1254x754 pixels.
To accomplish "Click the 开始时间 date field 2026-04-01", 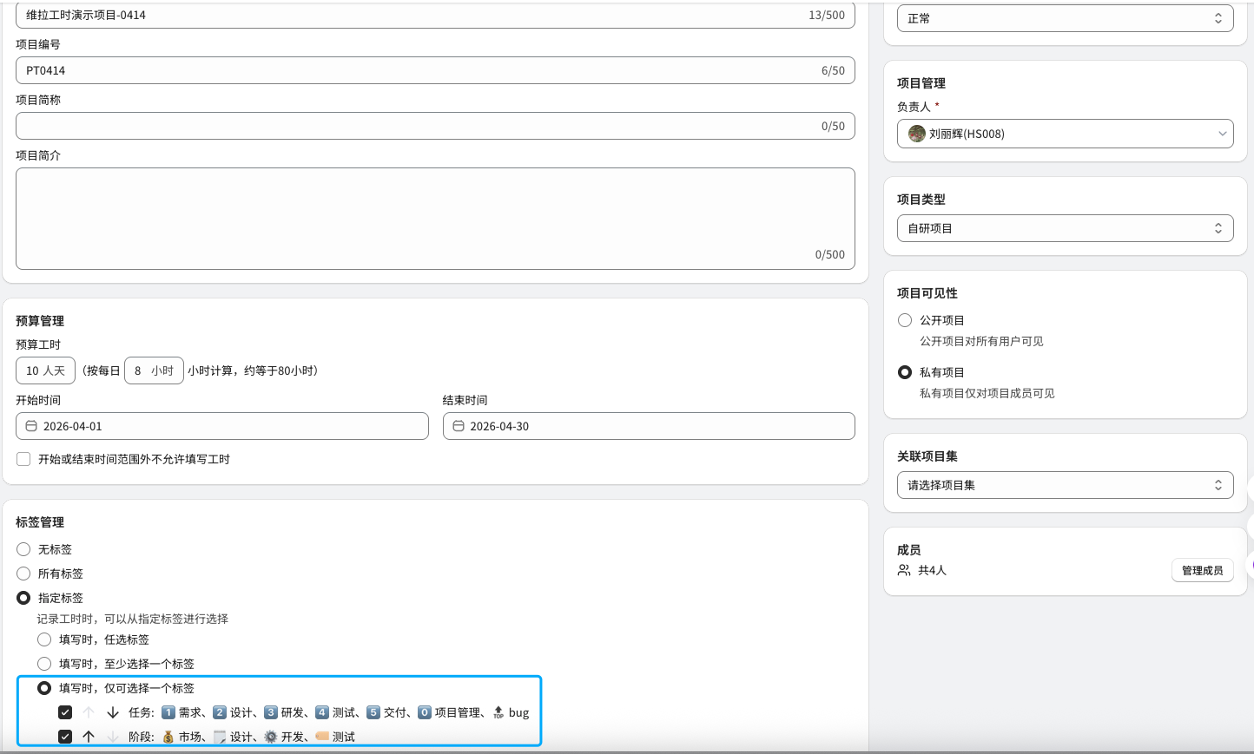I will point(222,426).
